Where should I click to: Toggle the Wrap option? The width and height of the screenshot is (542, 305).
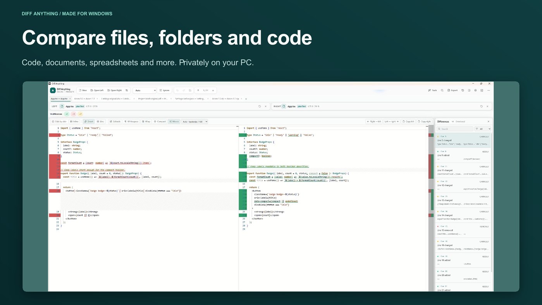(x=146, y=122)
